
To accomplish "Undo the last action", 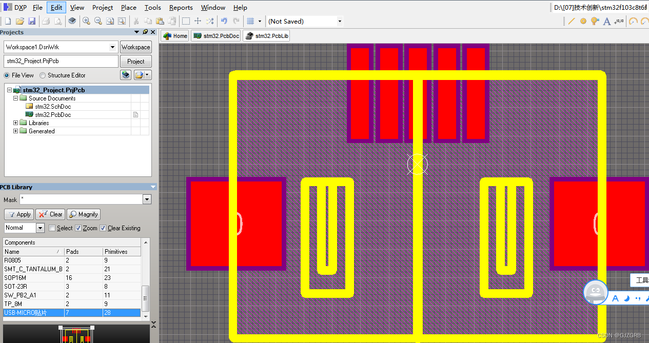I will coord(224,21).
